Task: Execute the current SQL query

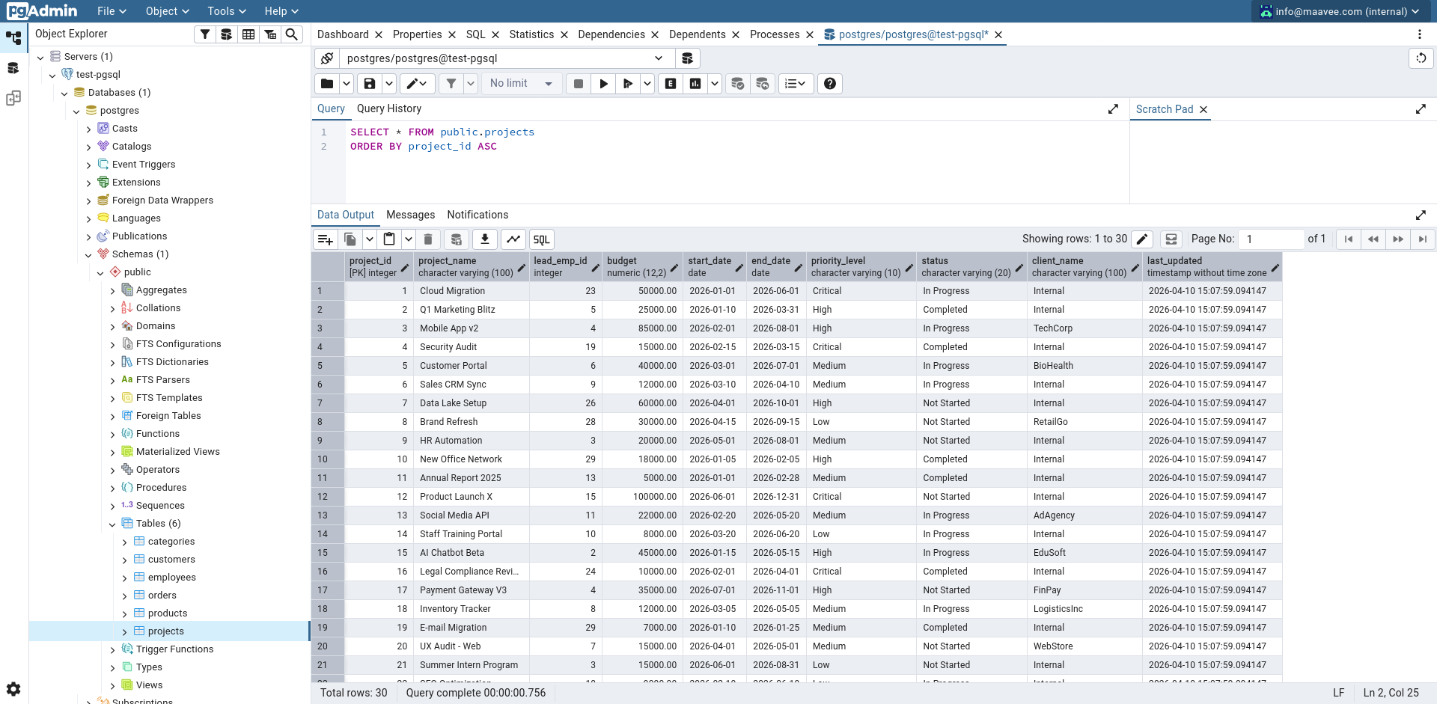Action: tap(603, 83)
